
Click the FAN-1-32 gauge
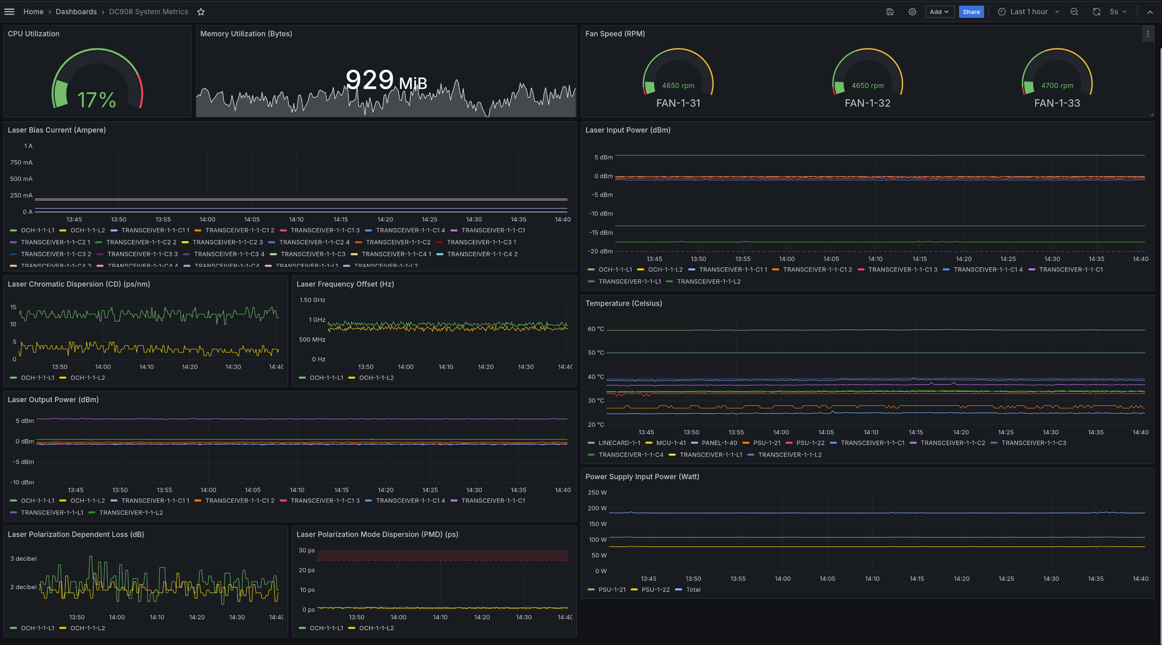[867, 77]
